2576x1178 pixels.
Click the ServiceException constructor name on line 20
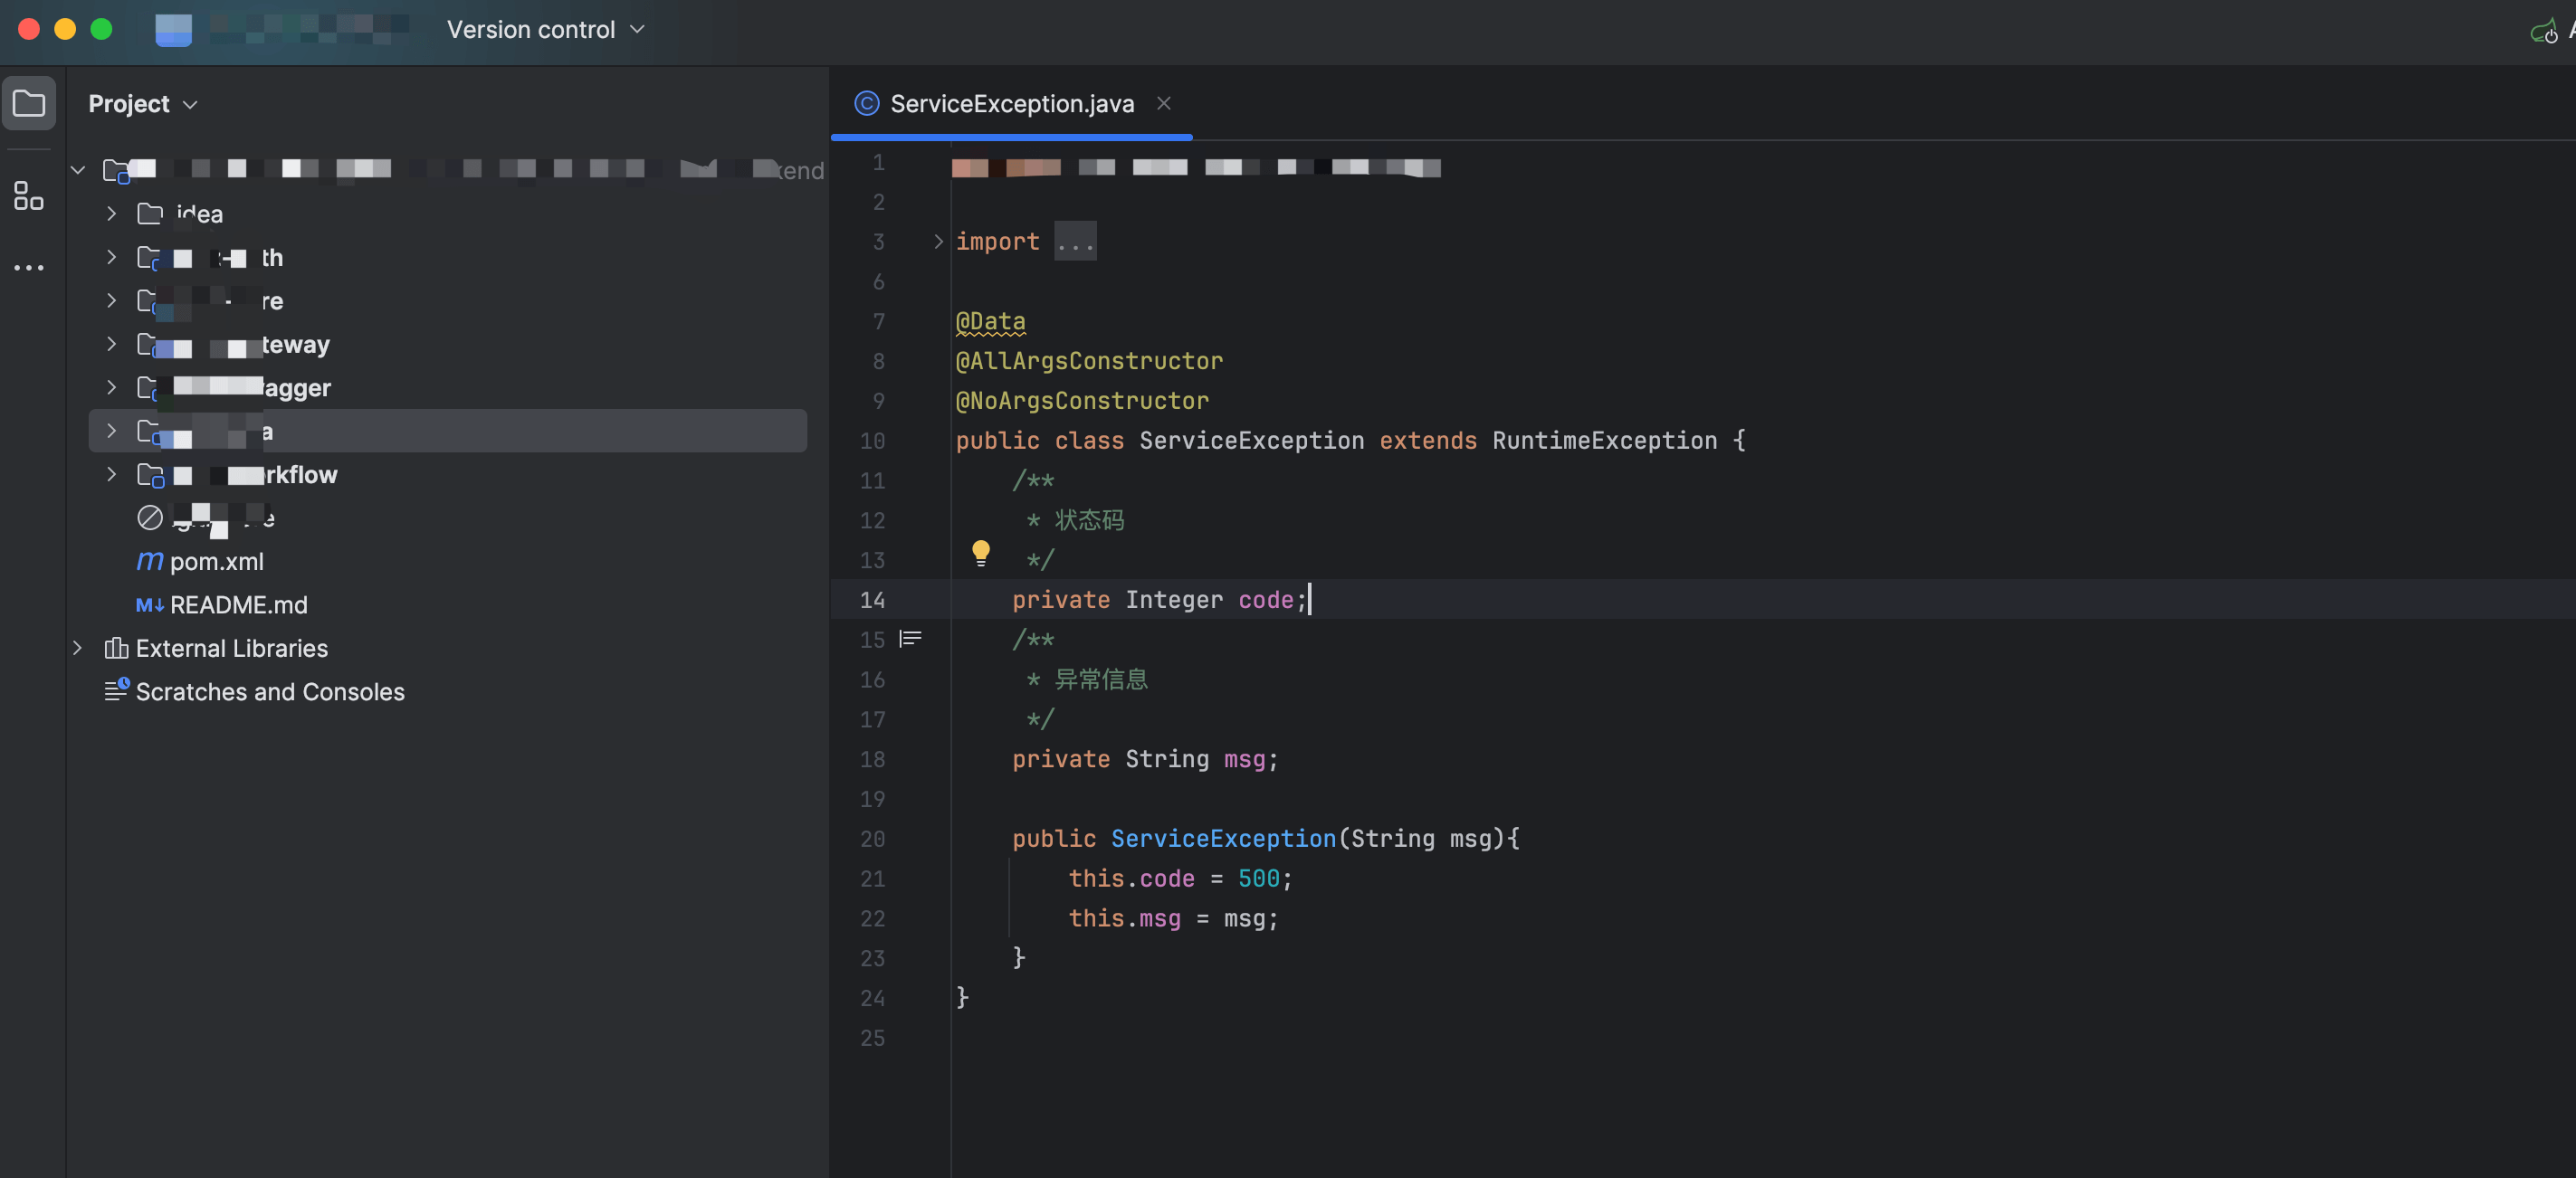click(x=1223, y=839)
